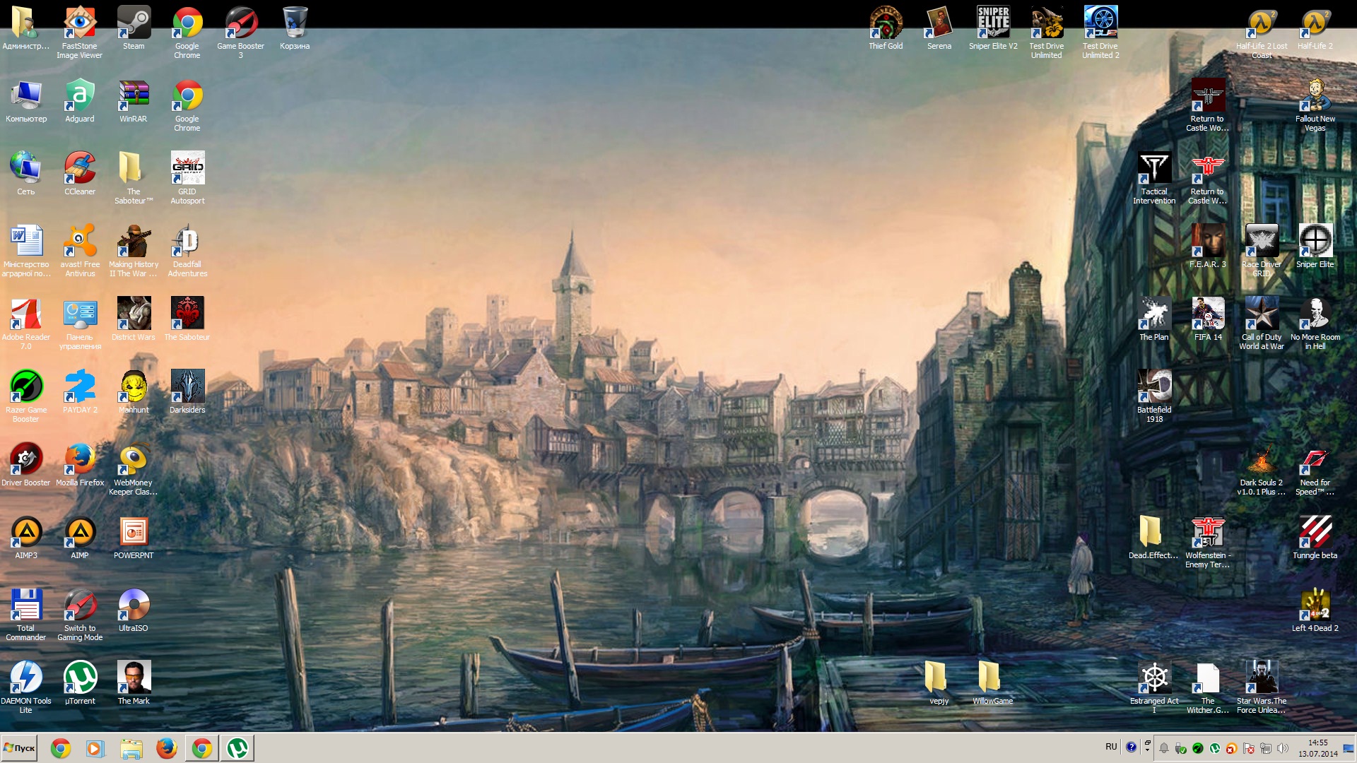Screen dimensions: 1357x763
Task: Open the volume speaker tray icon
Action: point(1283,748)
